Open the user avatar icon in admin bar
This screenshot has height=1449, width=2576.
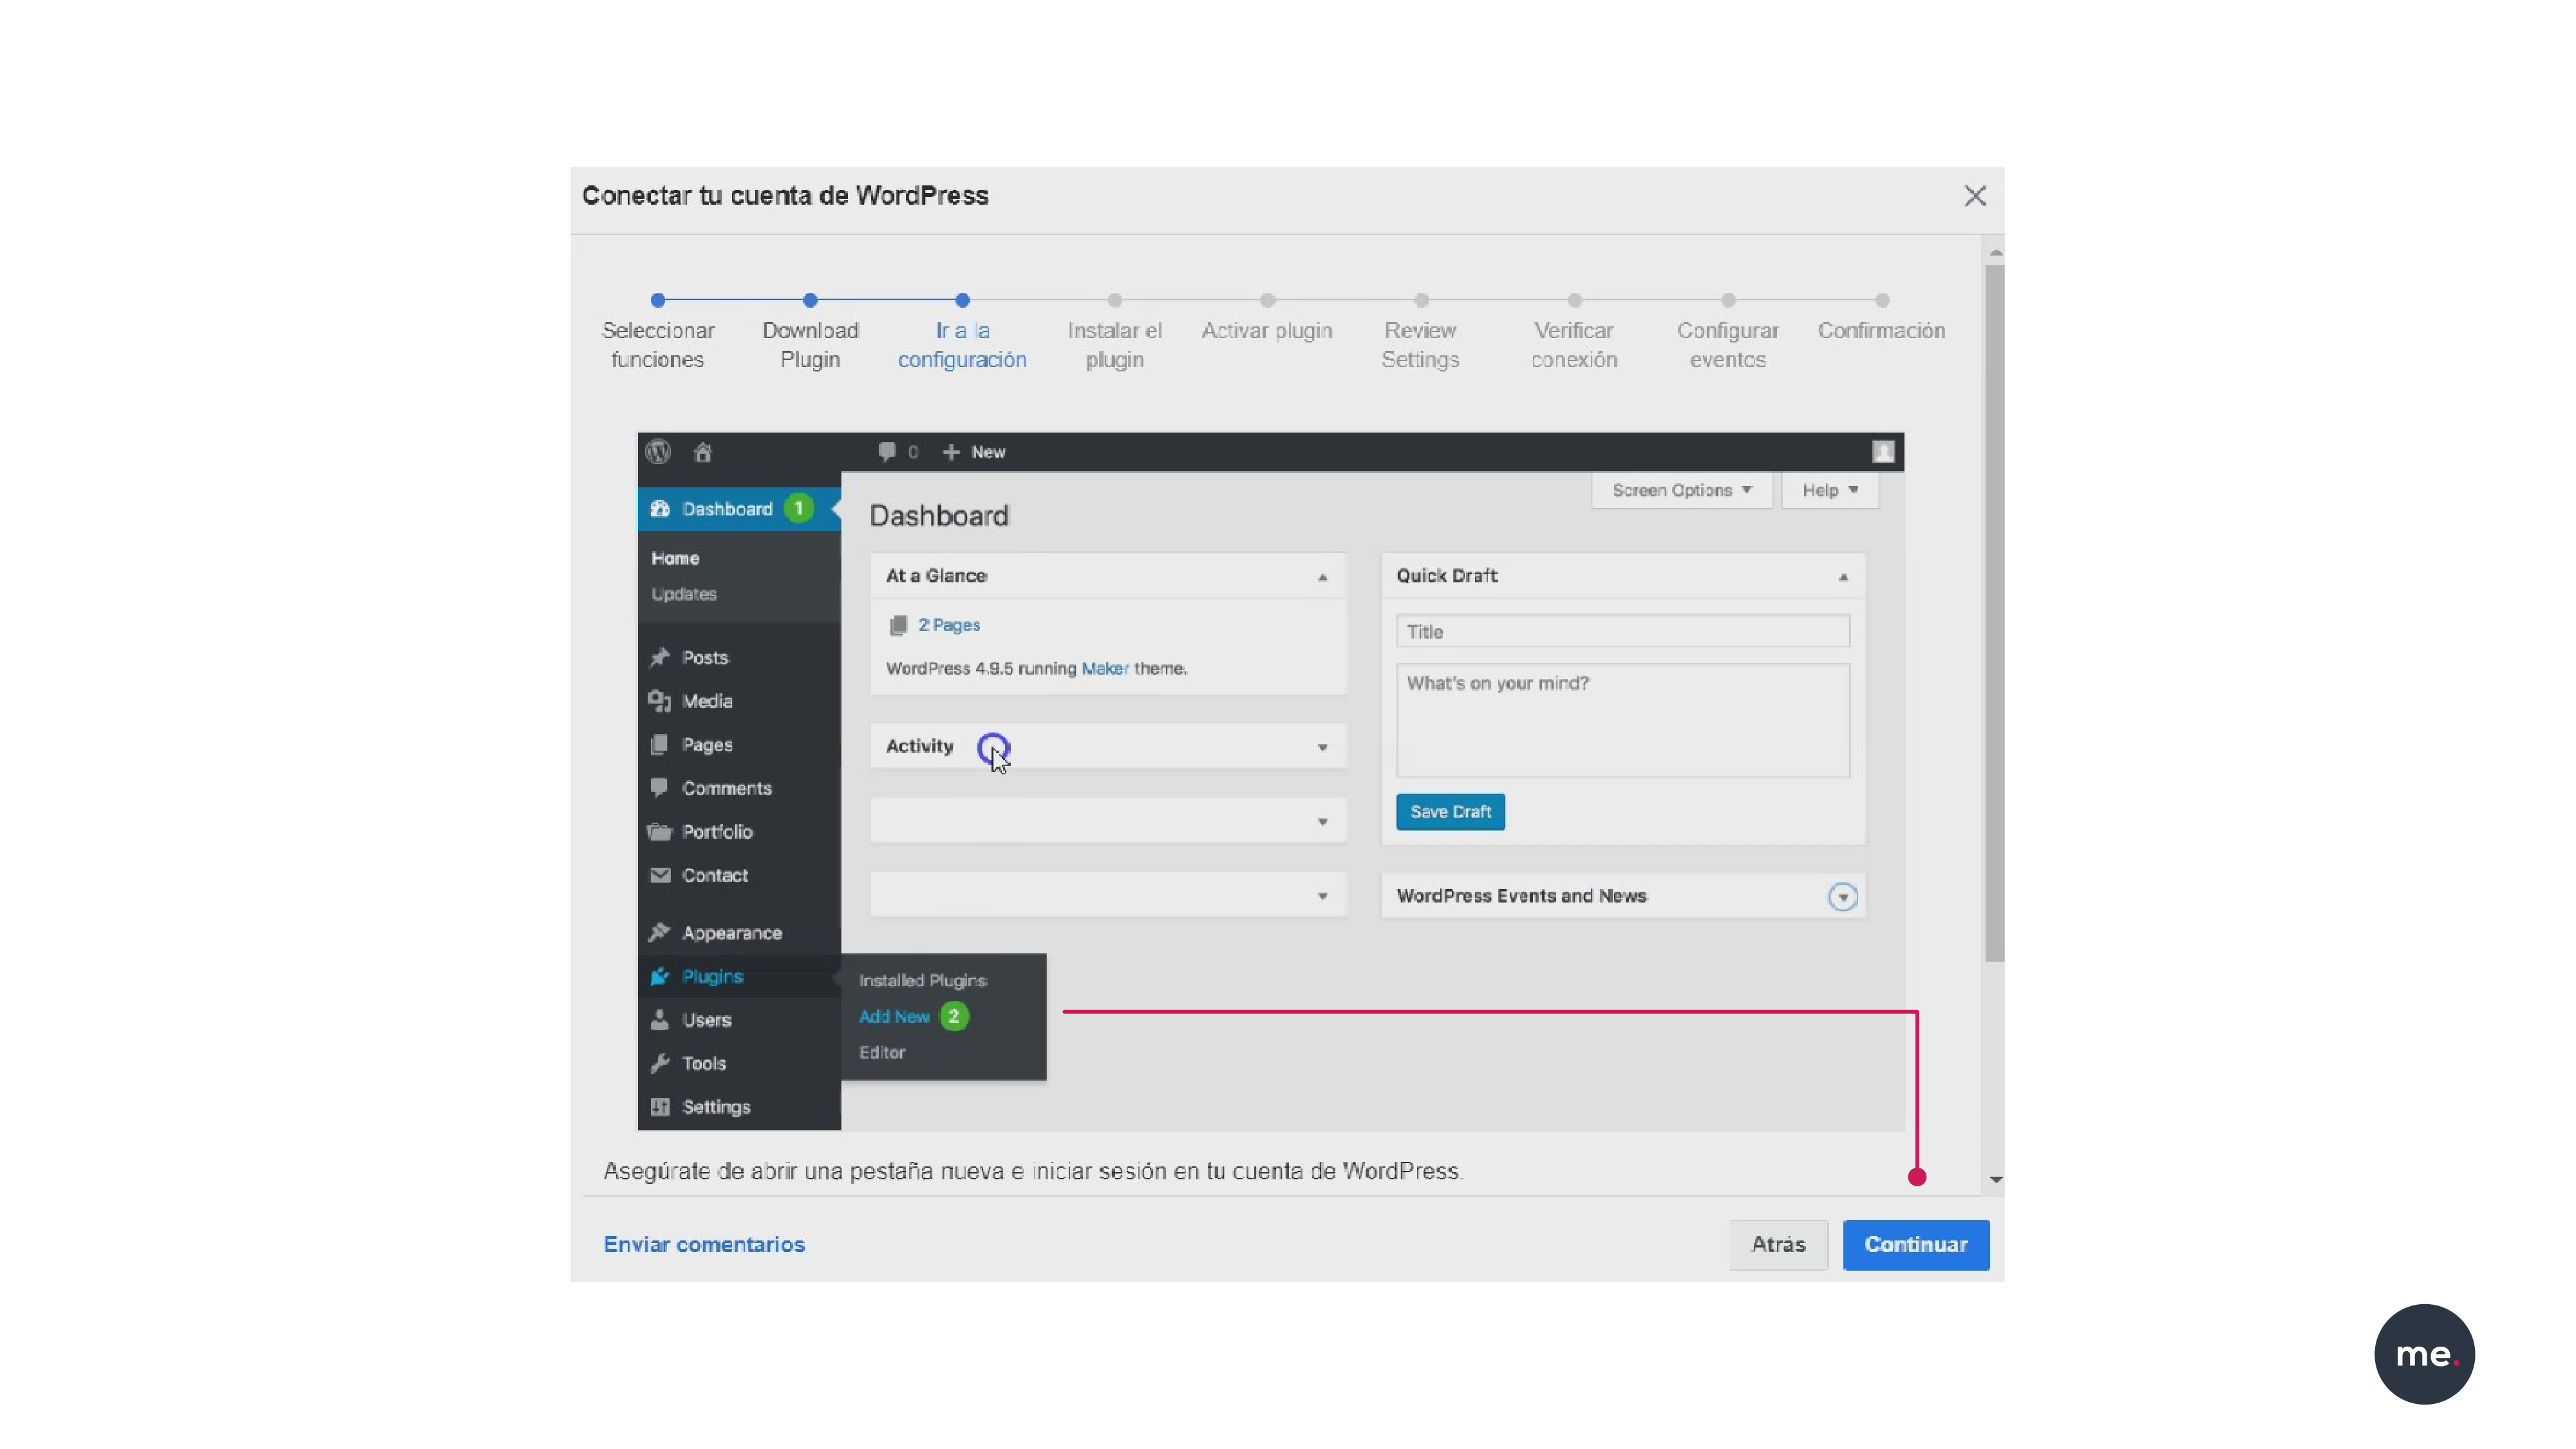coord(1883,452)
